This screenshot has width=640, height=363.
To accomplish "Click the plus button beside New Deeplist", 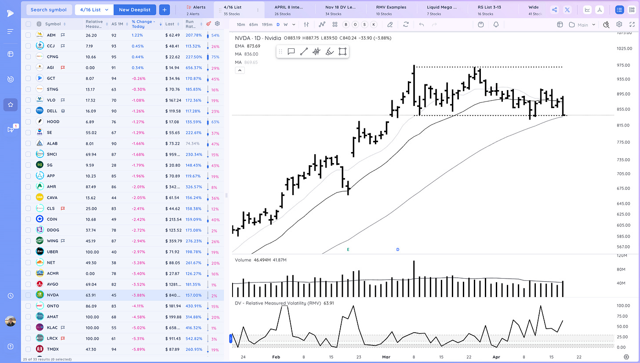I will [x=164, y=10].
